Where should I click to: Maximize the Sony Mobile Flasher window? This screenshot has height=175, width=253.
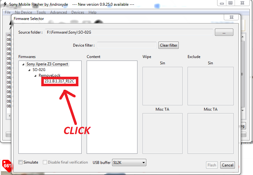pos(230,3)
